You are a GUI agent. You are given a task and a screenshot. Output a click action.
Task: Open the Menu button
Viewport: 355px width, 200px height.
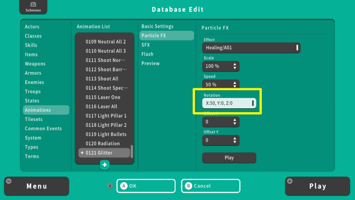[x=37, y=186]
